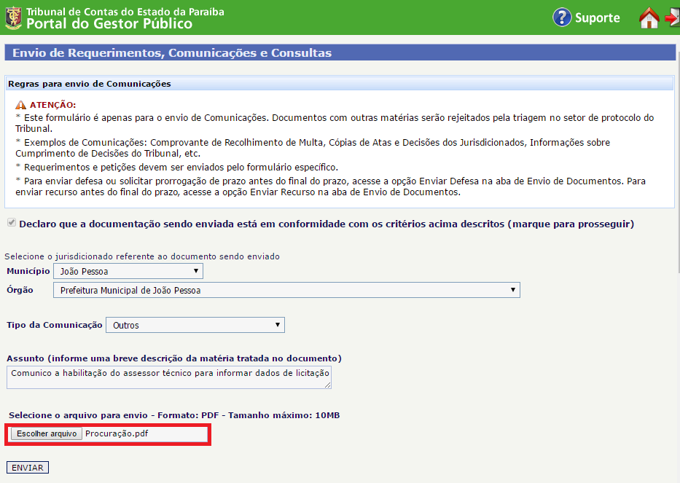The height and width of the screenshot is (483, 680).
Task: Go to home via the house icon
Action: [649, 18]
